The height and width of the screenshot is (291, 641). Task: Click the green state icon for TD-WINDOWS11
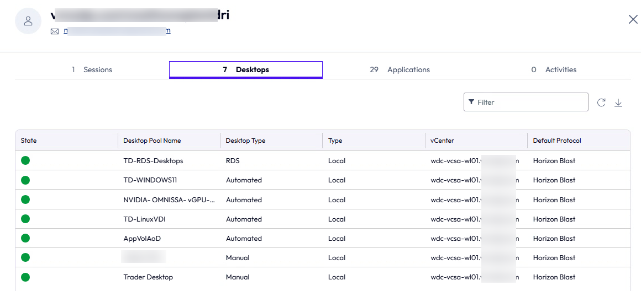(25, 180)
